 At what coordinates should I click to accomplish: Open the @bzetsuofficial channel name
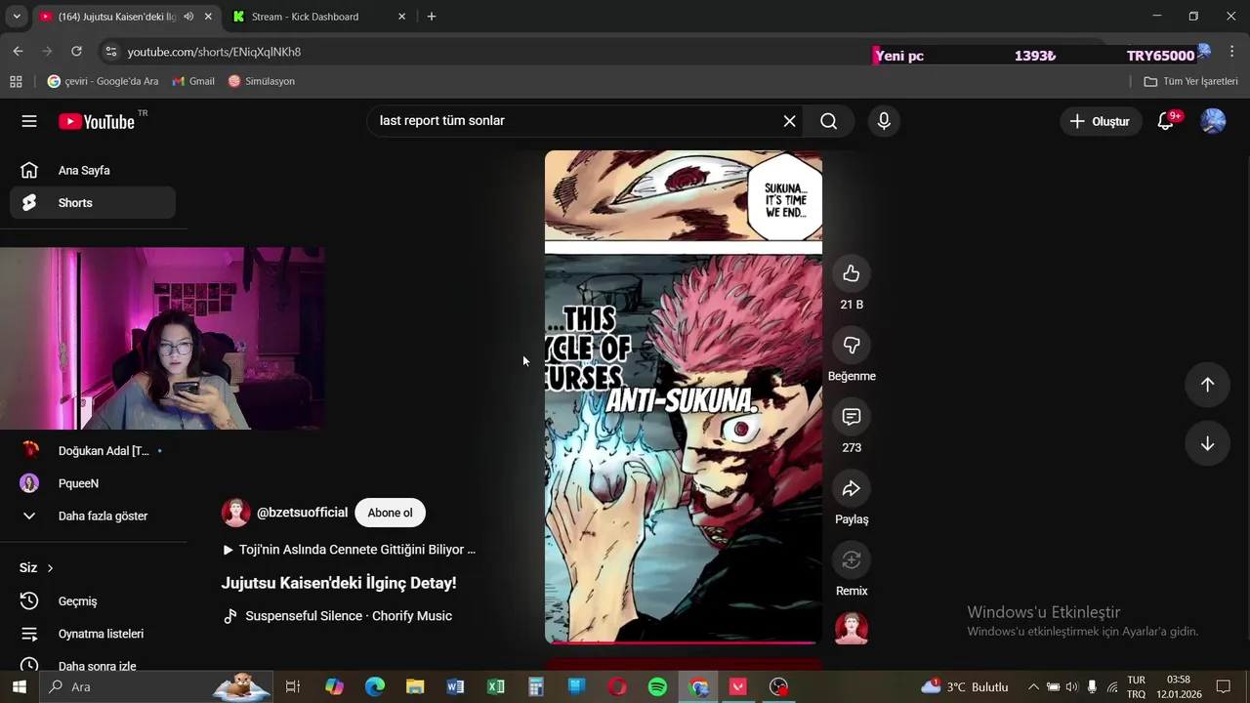[x=302, y=513]
